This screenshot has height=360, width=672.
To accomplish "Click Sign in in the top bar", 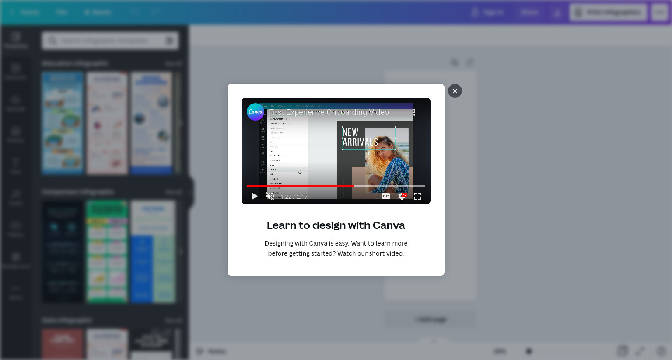I will [x=487, y=12].
